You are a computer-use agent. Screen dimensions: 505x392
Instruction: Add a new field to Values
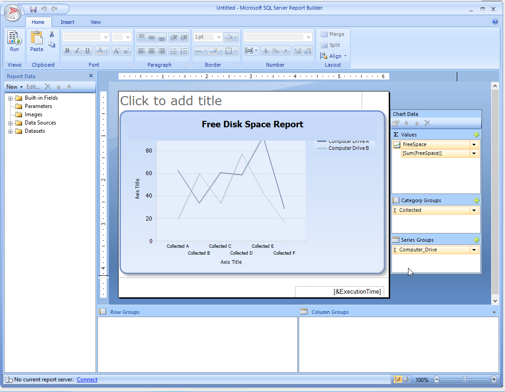(x=477, y=135)
